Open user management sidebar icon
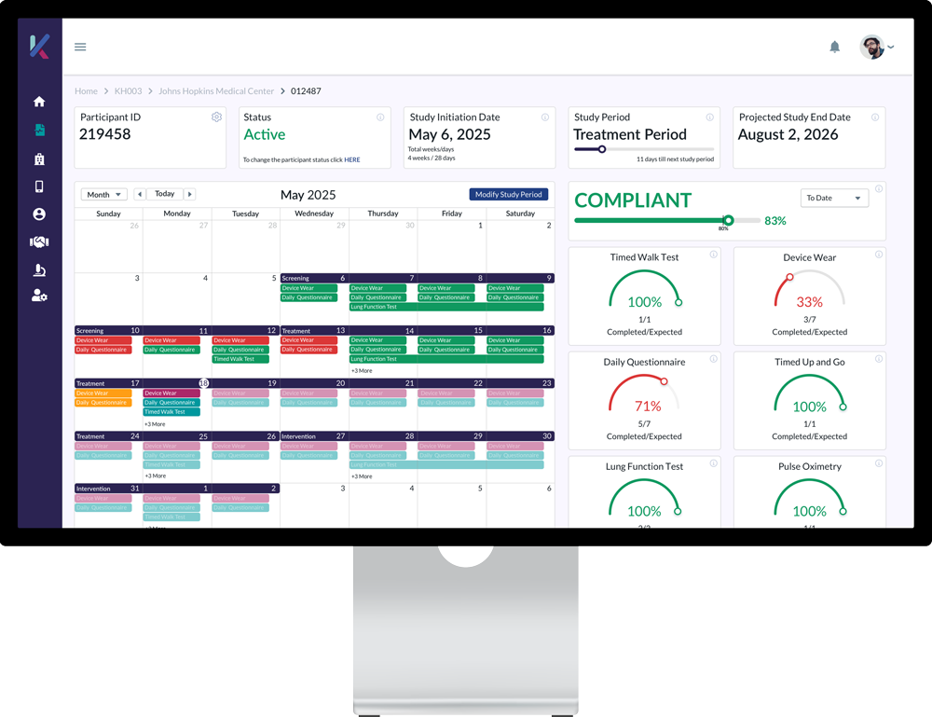Screen dimensions: 932x717 click(39, 296)
